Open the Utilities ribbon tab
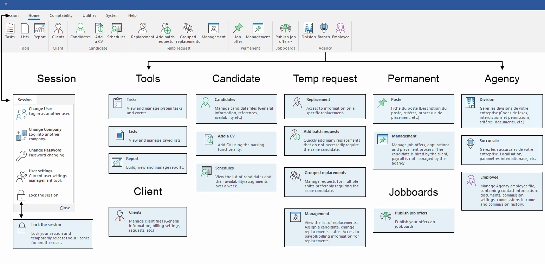 click(x=89, y=15)
